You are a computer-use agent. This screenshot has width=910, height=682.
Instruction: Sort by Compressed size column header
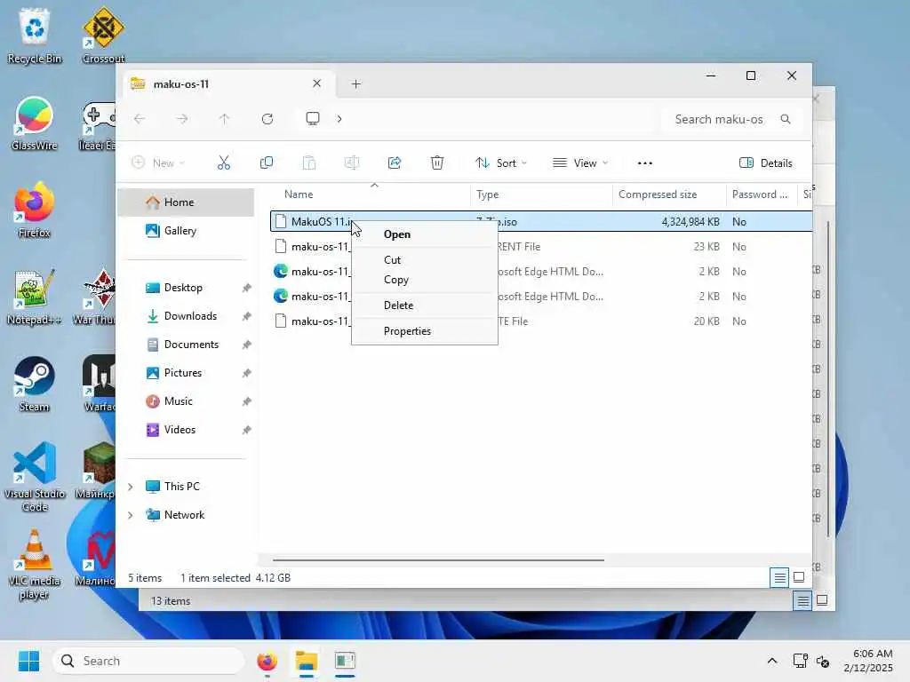click(x=658, y=194)
